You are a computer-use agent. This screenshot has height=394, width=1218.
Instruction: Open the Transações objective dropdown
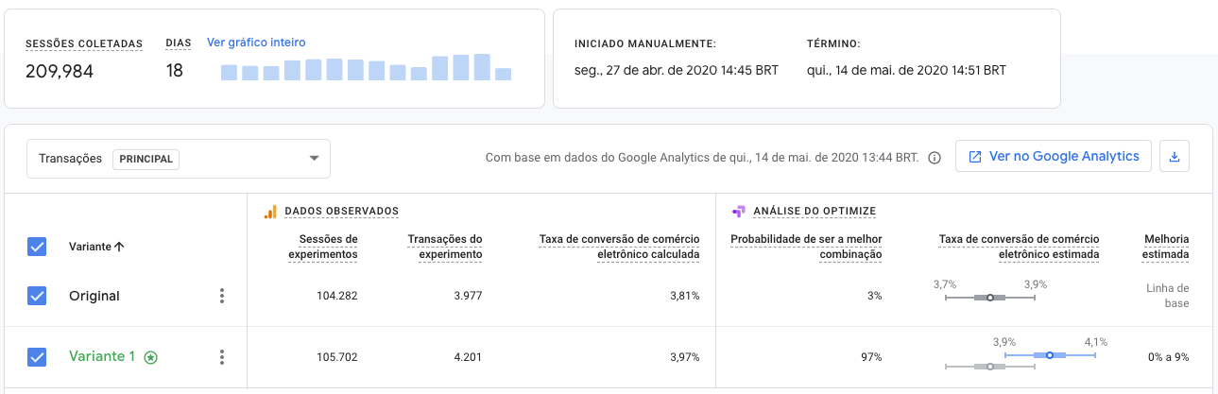(179, 159)
